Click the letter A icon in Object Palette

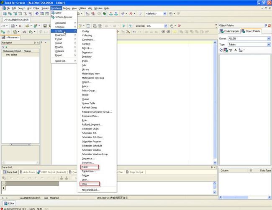pos(236,50)
